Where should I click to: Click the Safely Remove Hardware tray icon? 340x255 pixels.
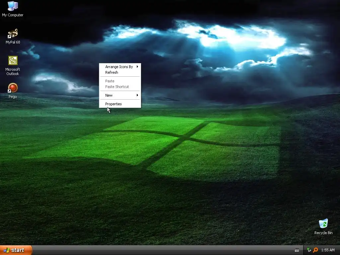(x=309, y=250)
